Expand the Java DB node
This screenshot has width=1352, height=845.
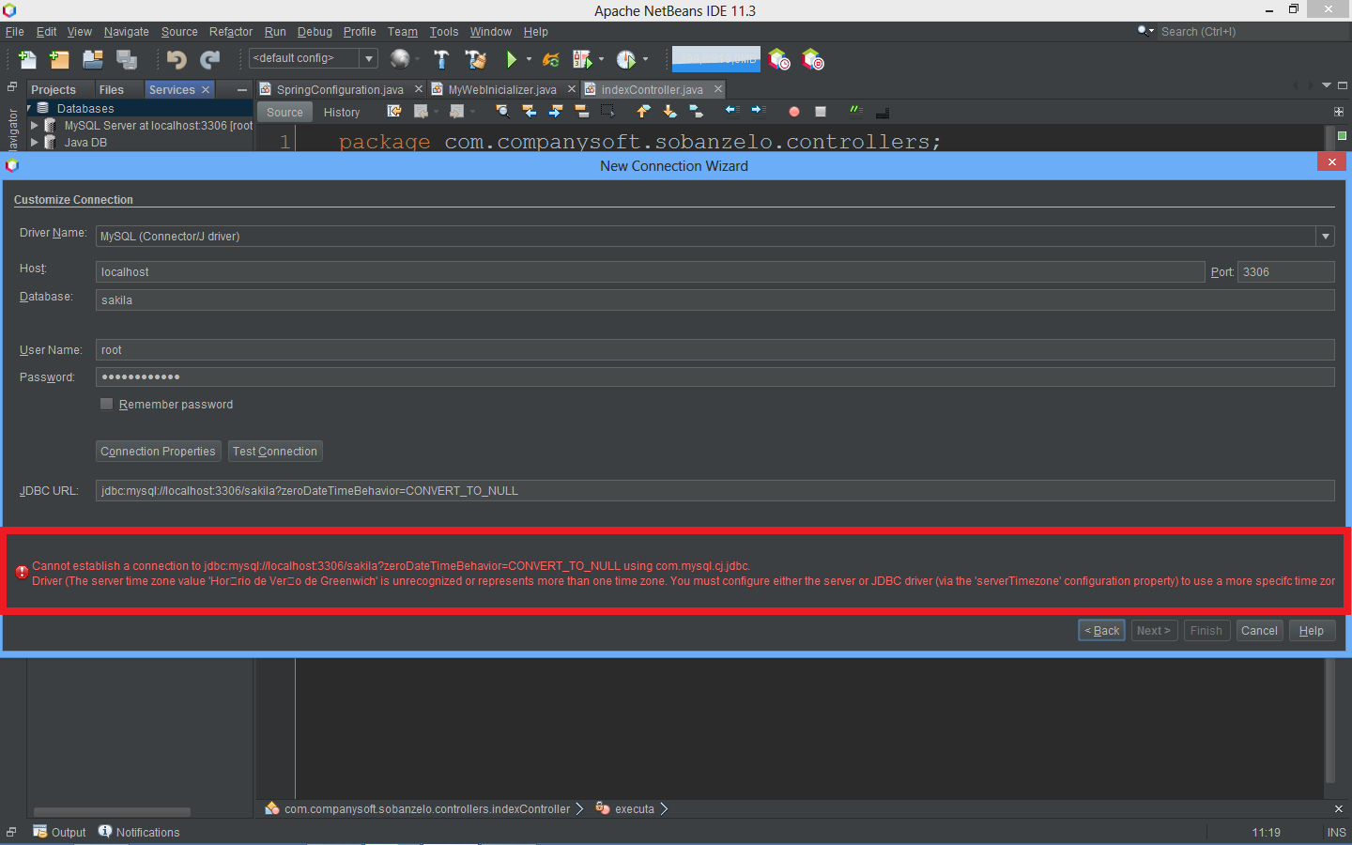point(36,142)
